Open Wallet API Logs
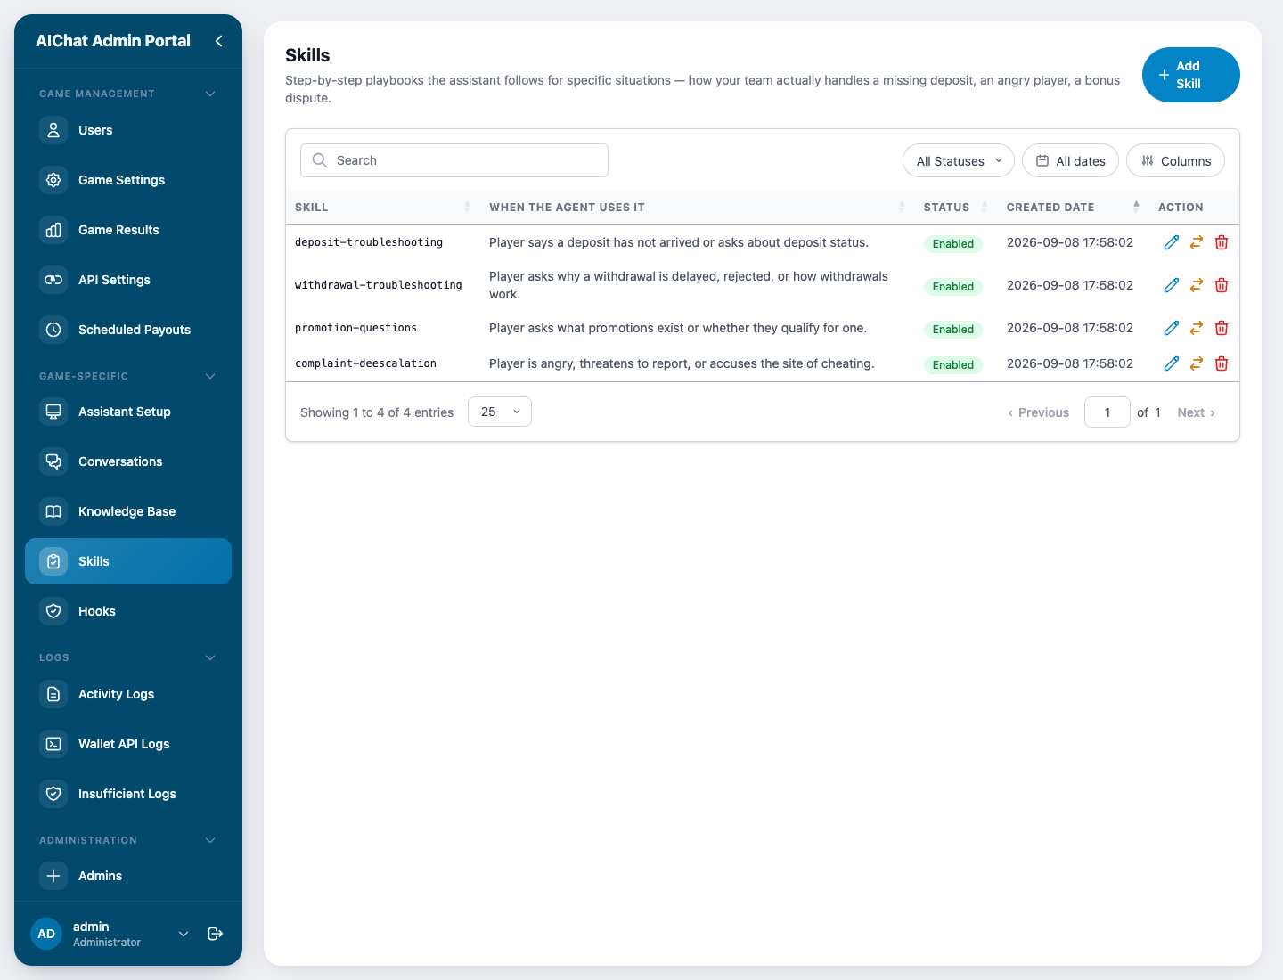The width and height of the screenshot is (1283, 980). tap(128, 744)
